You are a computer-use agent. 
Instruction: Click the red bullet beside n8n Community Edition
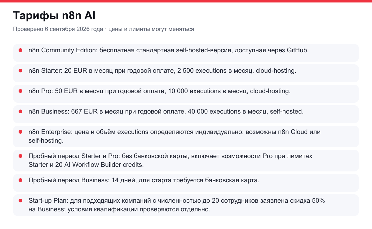[x=20, y=50]
